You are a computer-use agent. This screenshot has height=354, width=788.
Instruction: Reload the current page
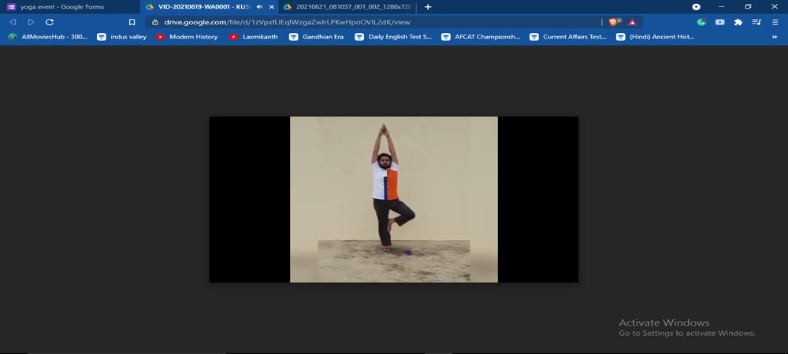coord(49,22)
